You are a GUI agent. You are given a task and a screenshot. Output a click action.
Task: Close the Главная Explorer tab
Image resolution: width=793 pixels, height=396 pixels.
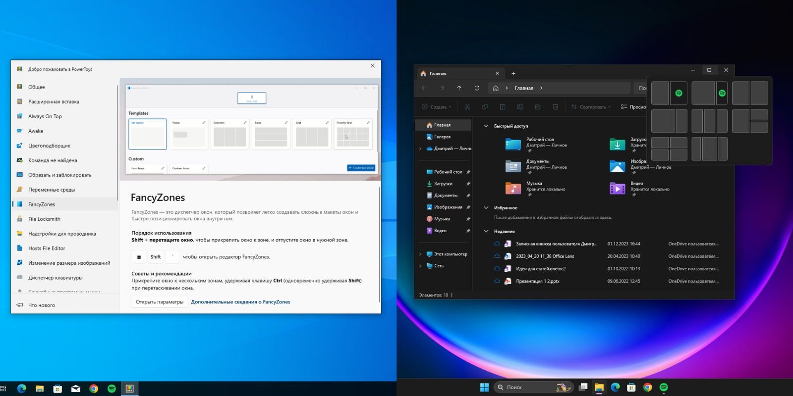pos(497,73)
